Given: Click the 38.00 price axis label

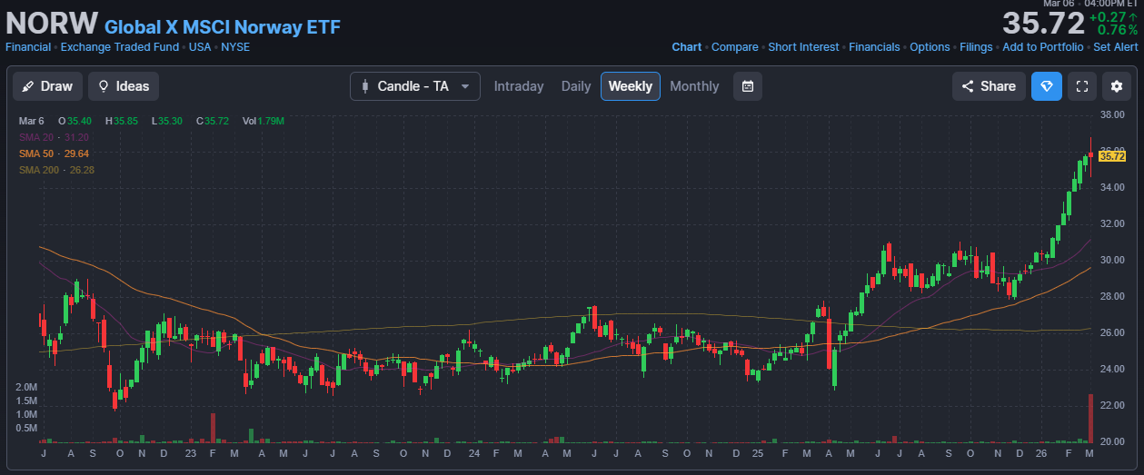Looking at the screenshot, I should tap(1112, 114).
